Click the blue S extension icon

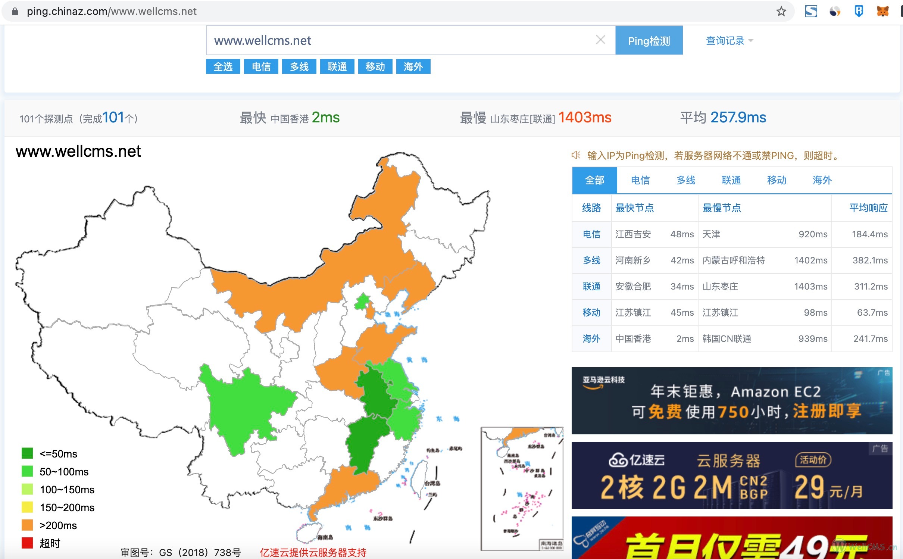[811, 11]
